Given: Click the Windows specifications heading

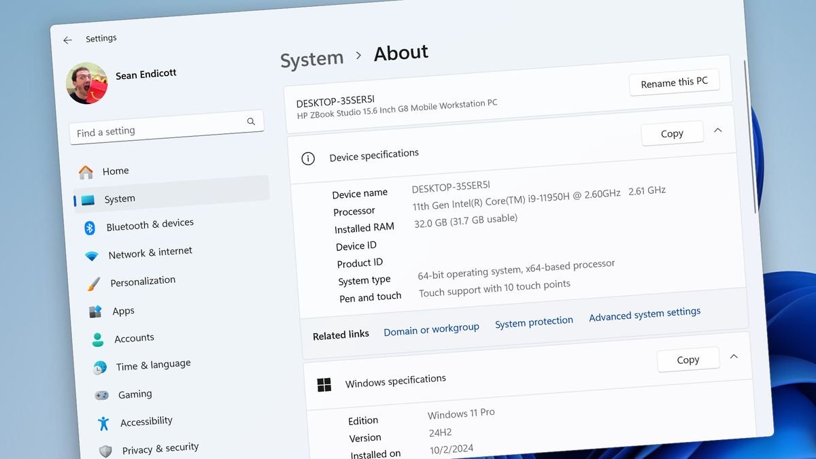Looking at the screenshot, I should 396,381.
